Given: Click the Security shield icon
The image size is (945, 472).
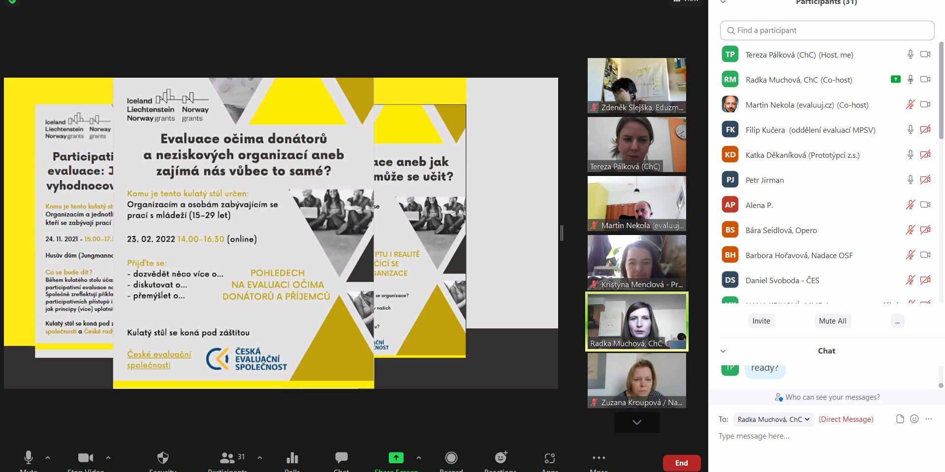Looking at the screenshot, I should (x=162, y=458).
